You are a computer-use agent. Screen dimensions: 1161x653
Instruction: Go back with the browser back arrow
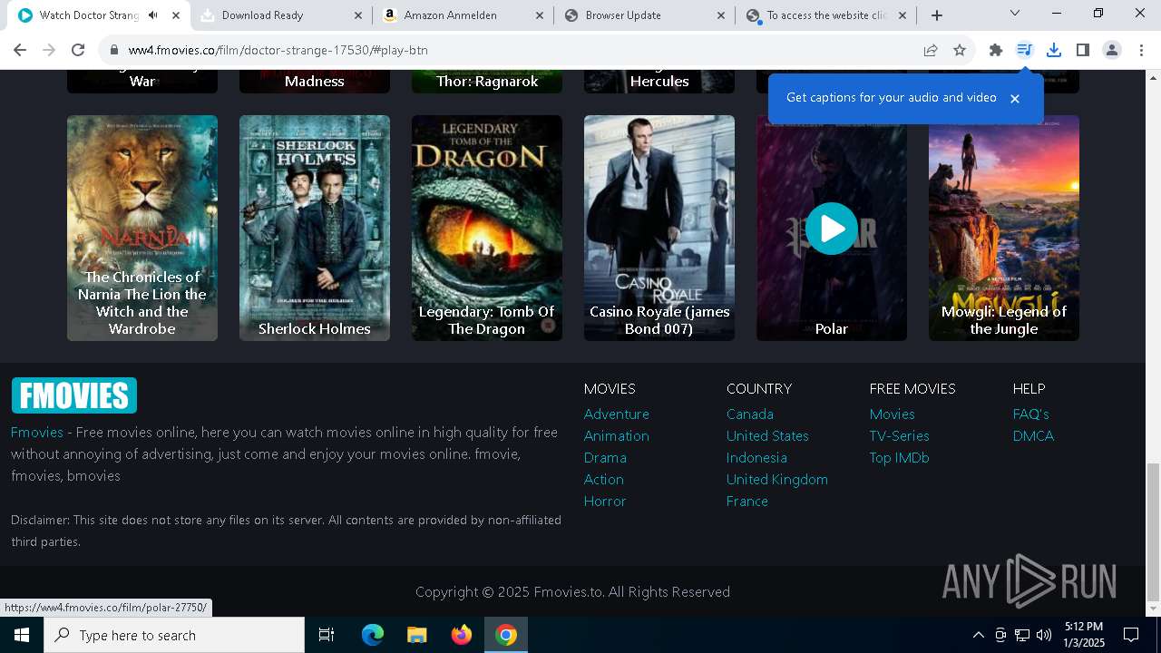[20, 50]
